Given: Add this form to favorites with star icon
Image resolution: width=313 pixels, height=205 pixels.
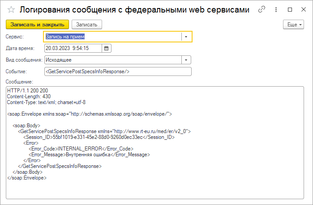Looking at the screenshot, I should click(x=11, y=9).
